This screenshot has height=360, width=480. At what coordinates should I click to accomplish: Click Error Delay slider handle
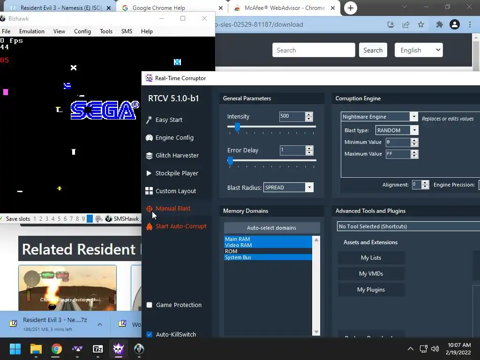[231, 160]
